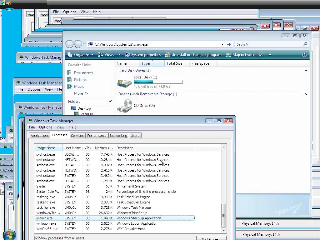Sort processes by User Name column
This screenshot has height=240, width=320.
click(x=72, y=148)
